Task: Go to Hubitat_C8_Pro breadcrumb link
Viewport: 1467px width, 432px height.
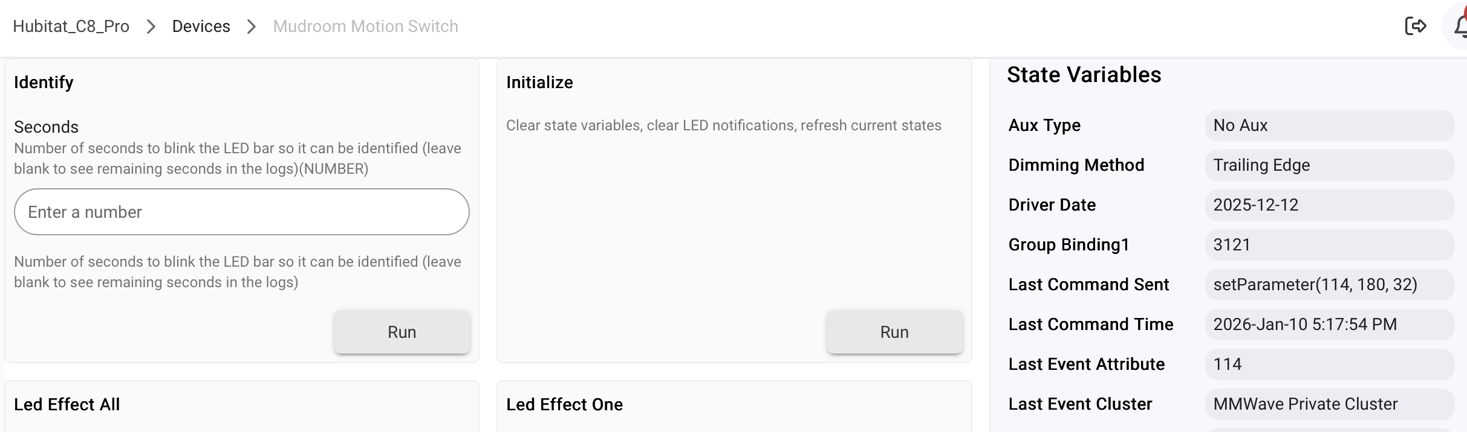Action: click(71, 27)
